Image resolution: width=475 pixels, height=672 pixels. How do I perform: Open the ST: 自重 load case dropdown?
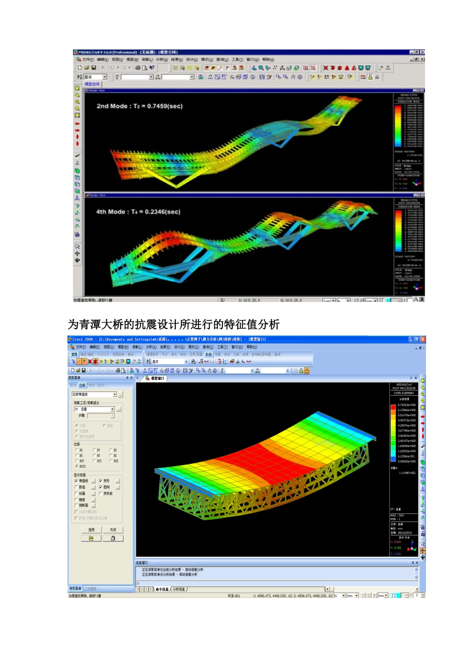(x=112, y=409)
